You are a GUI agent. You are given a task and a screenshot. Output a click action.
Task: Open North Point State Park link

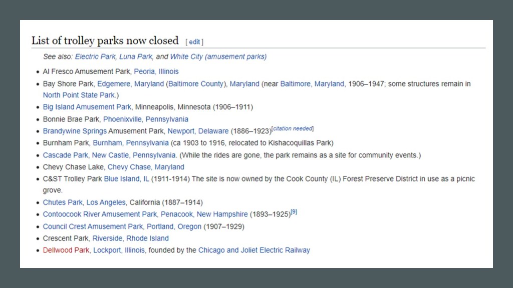(79, 94)
